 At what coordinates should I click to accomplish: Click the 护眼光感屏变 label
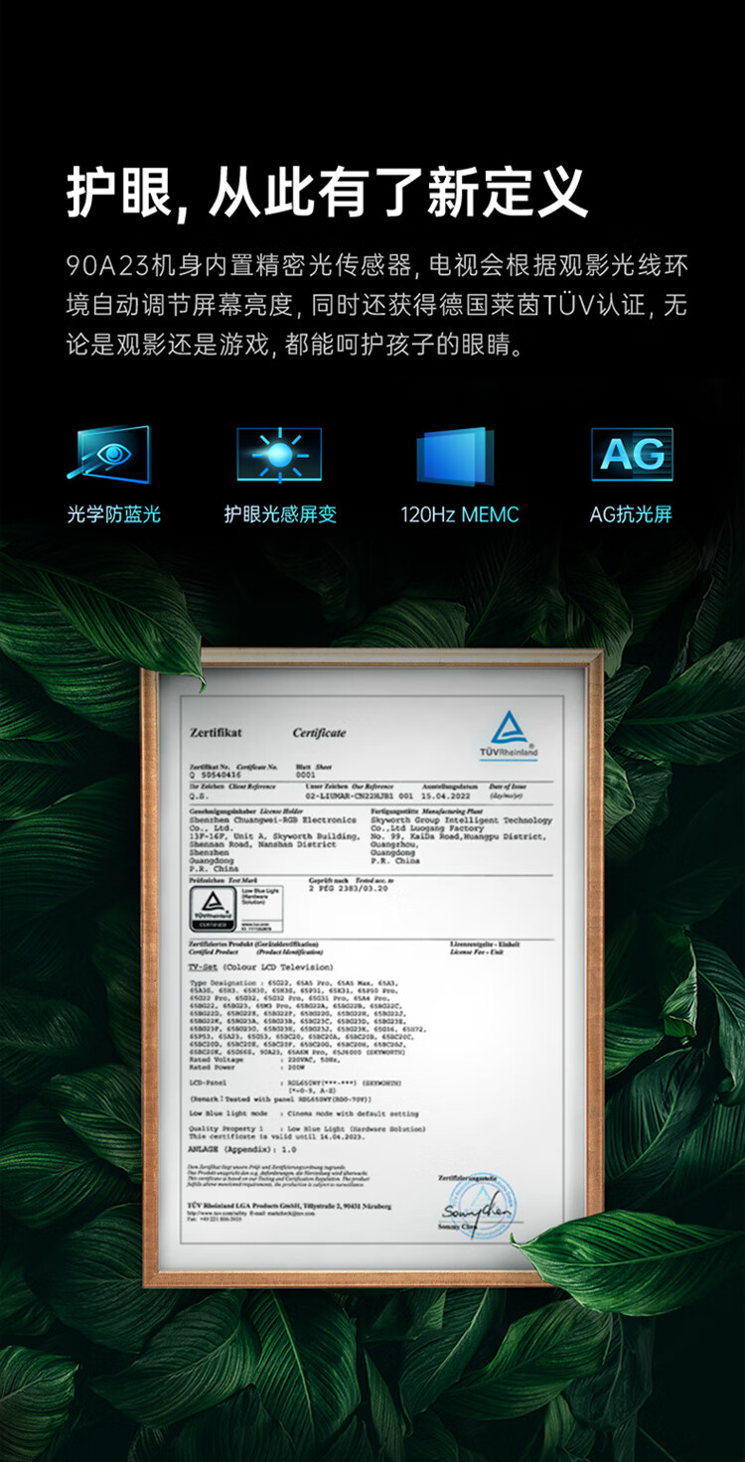(x=280, y=514)
